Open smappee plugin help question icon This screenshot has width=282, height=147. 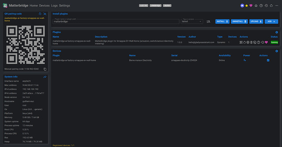[258, 42]
